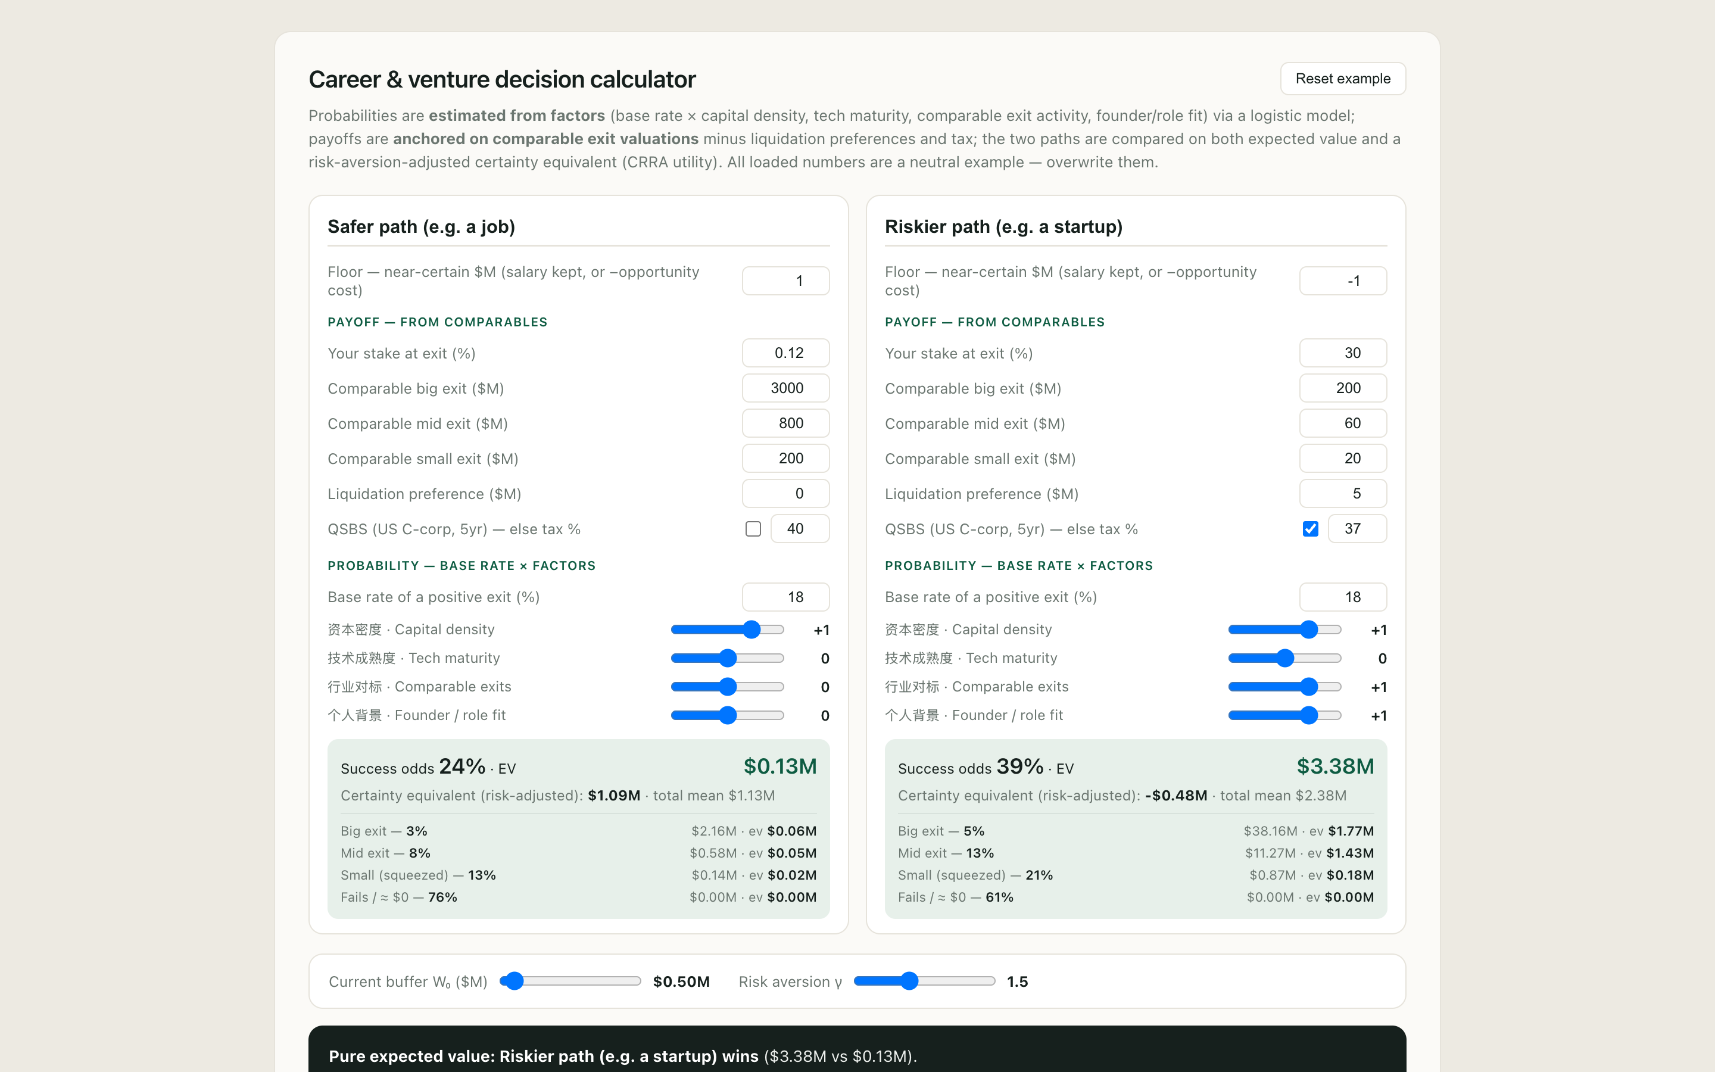
Task: Edit the Safer path tax percent field
Action: pyautogui.click(x=799, y=529)
